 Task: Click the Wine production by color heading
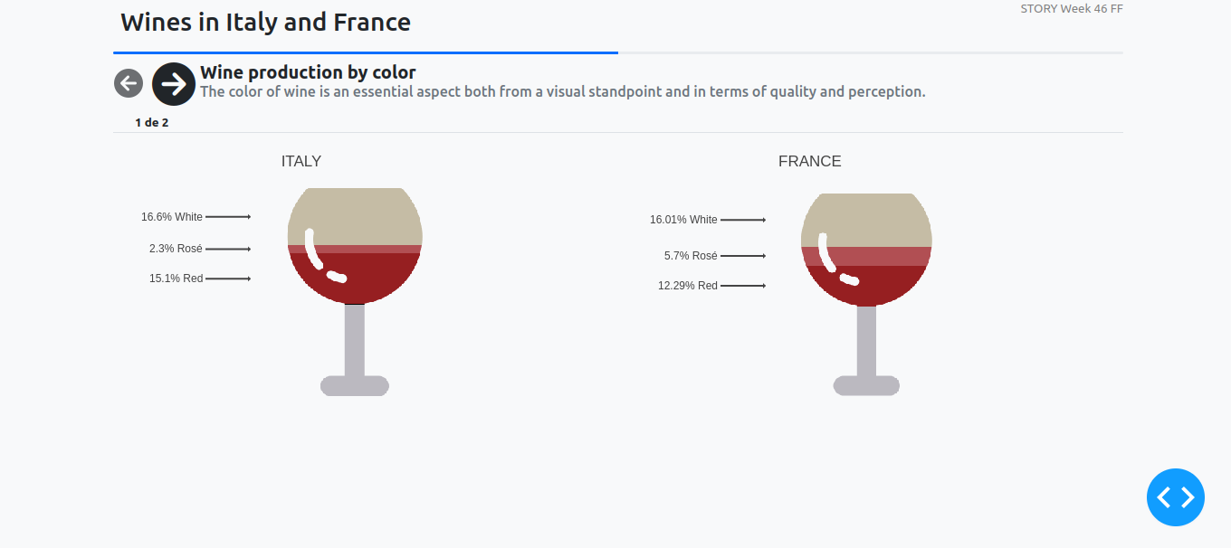[308, 72]
